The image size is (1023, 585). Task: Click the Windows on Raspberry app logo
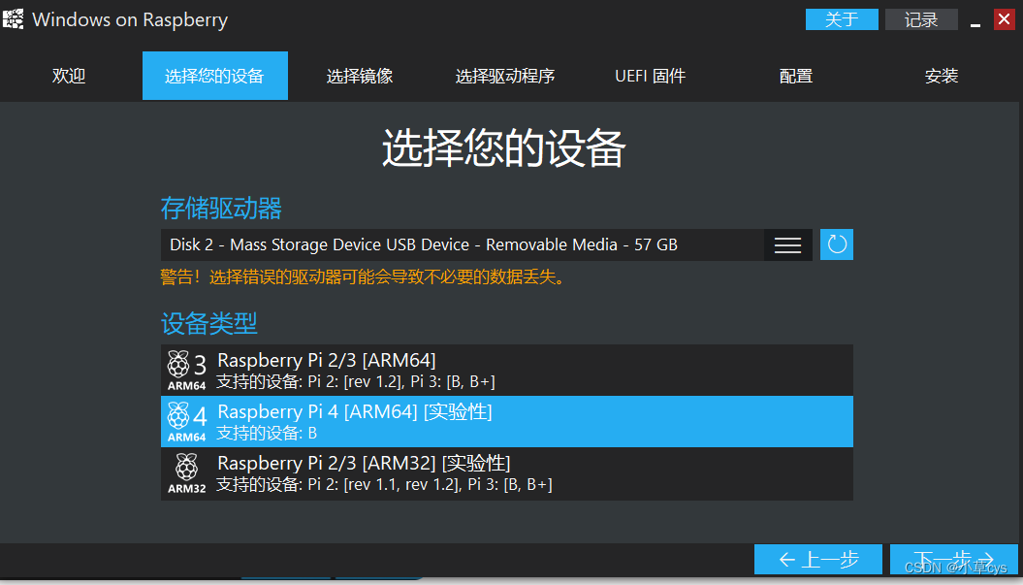tap(13, 19)
